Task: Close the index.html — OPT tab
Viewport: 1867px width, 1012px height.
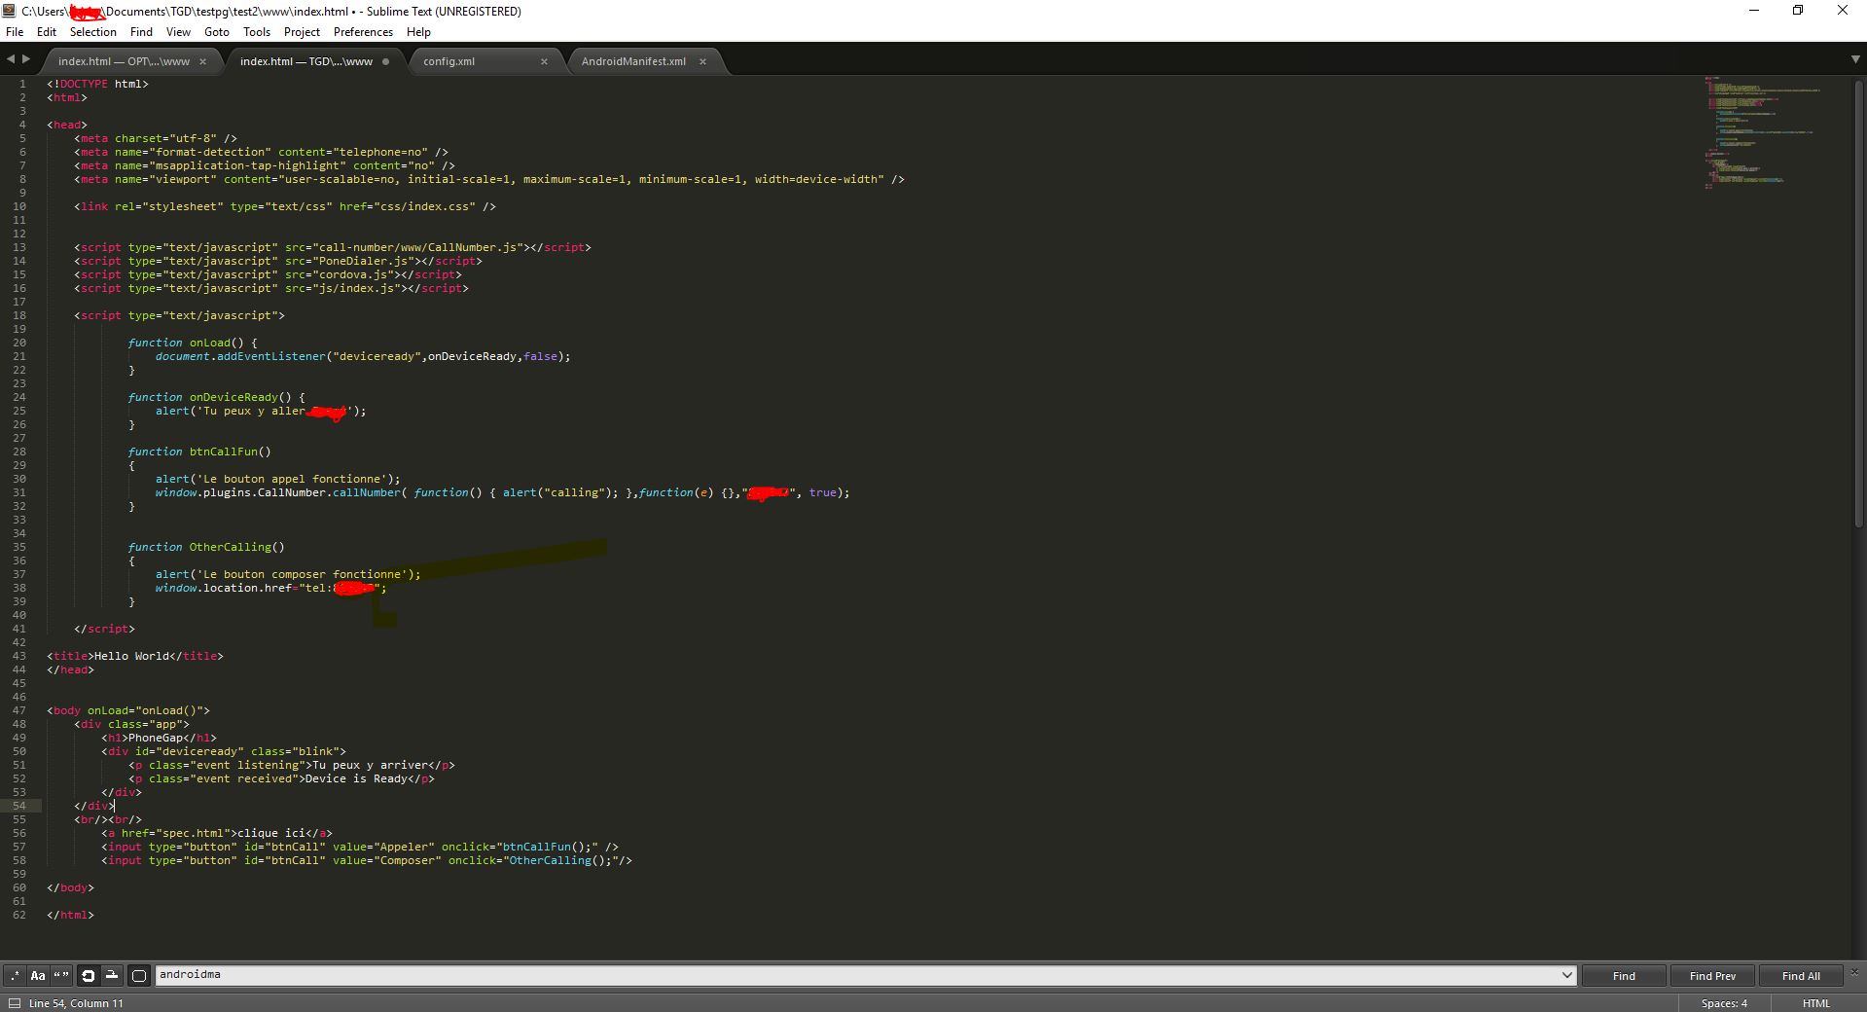Action: pos(202,61)
